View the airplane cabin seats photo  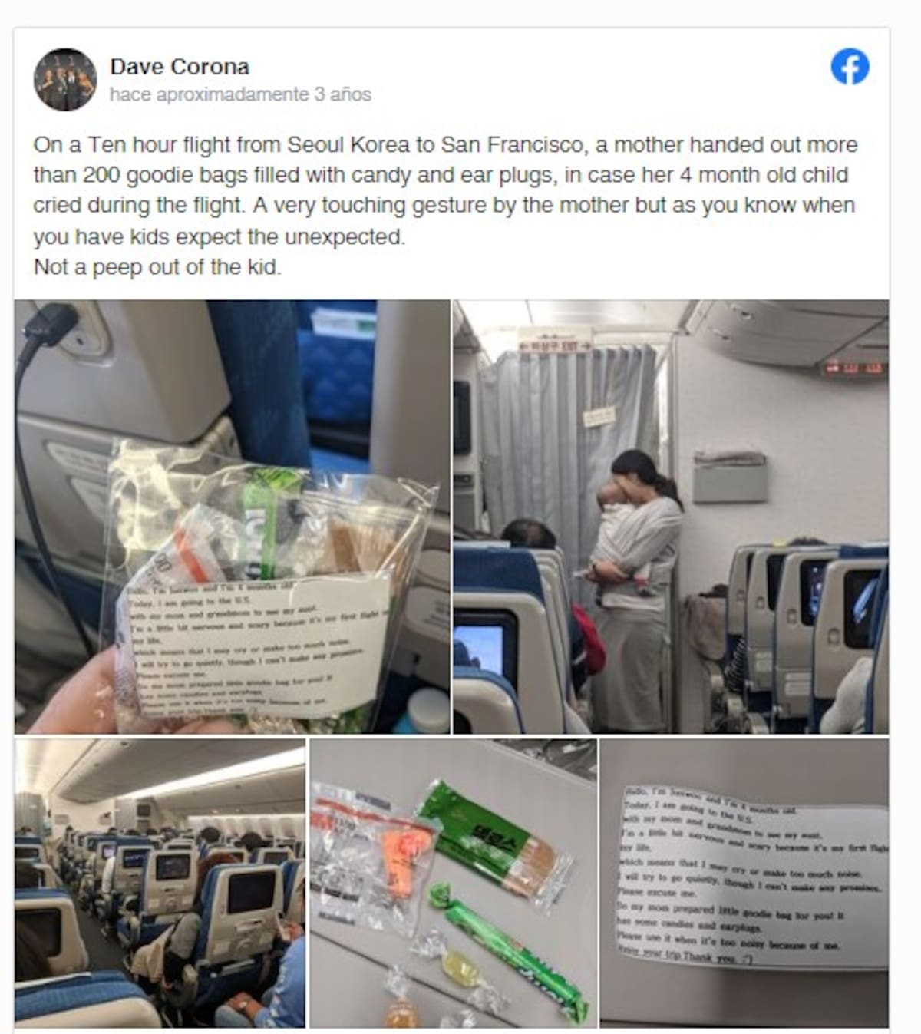click(160, 883)
